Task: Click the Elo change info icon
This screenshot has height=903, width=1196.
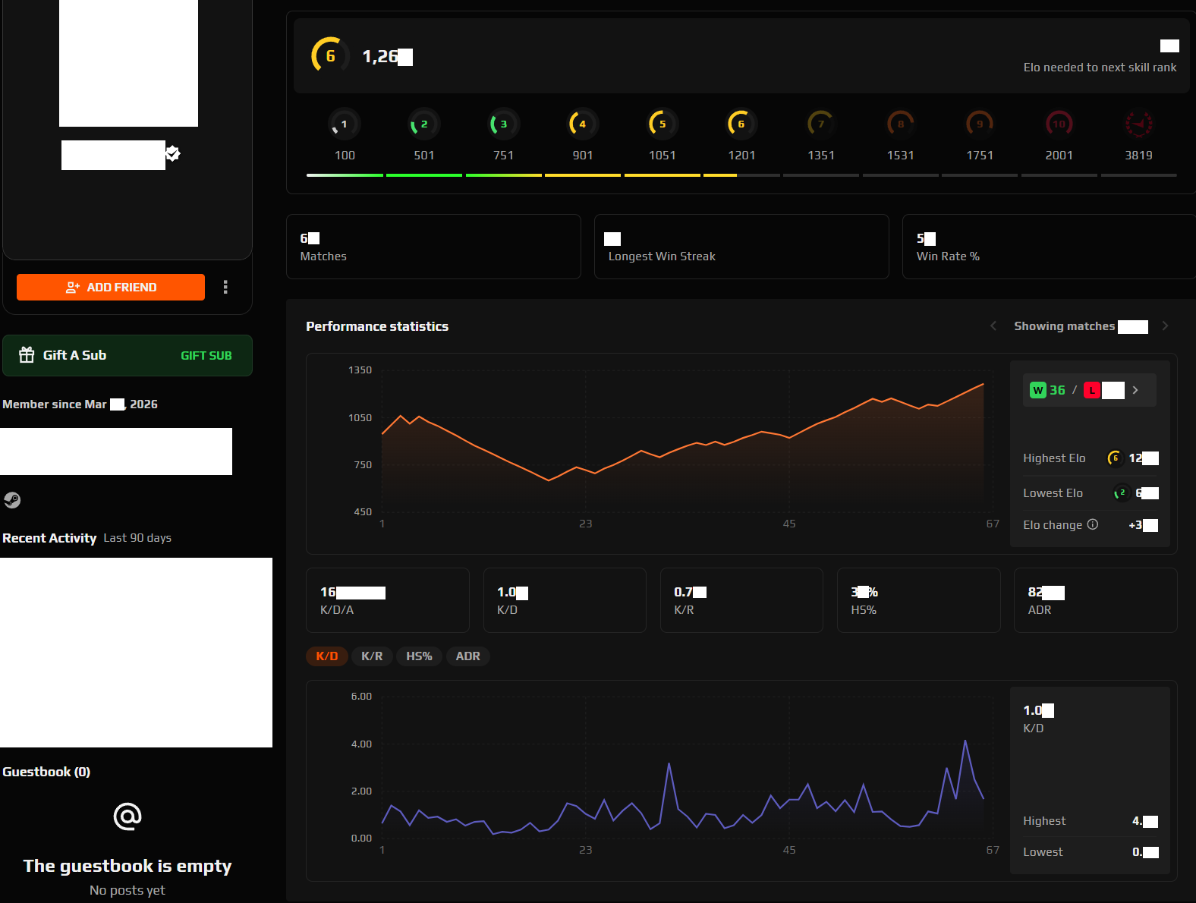Action: tap(1092, 524)
